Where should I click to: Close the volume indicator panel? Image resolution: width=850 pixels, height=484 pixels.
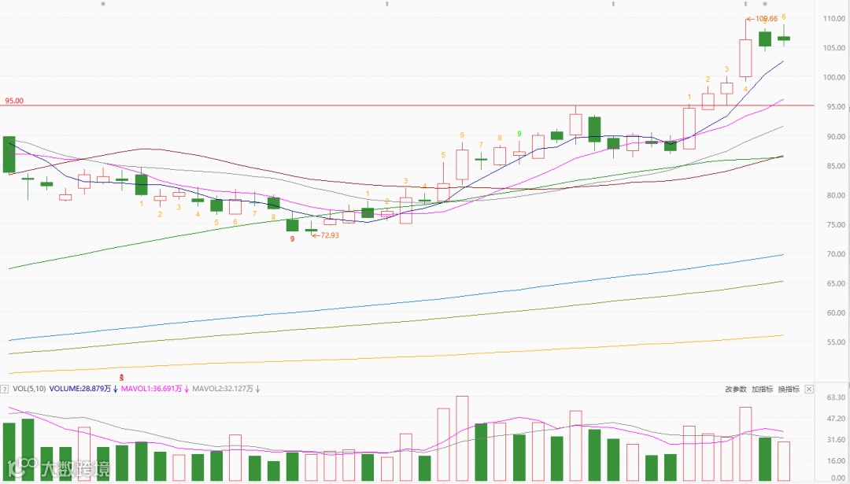tap(809, 389)
